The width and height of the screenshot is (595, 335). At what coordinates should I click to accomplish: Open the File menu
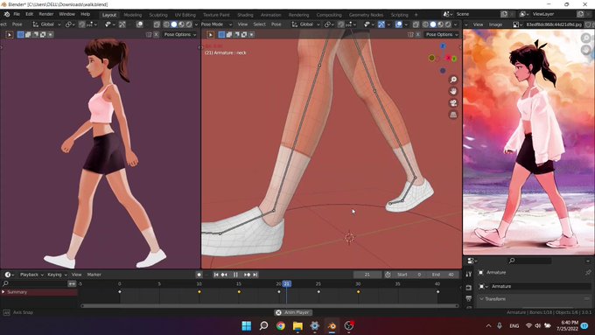[17, 14]
